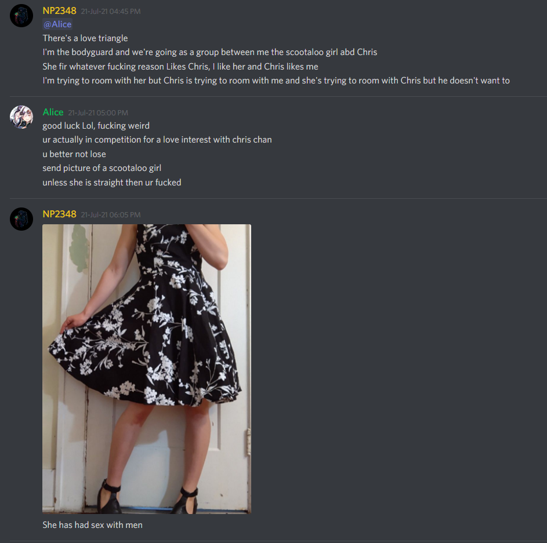Click Alice's anime avatar icon
The height and width of the screenshot is (543, 547).
tap(21, 117)
